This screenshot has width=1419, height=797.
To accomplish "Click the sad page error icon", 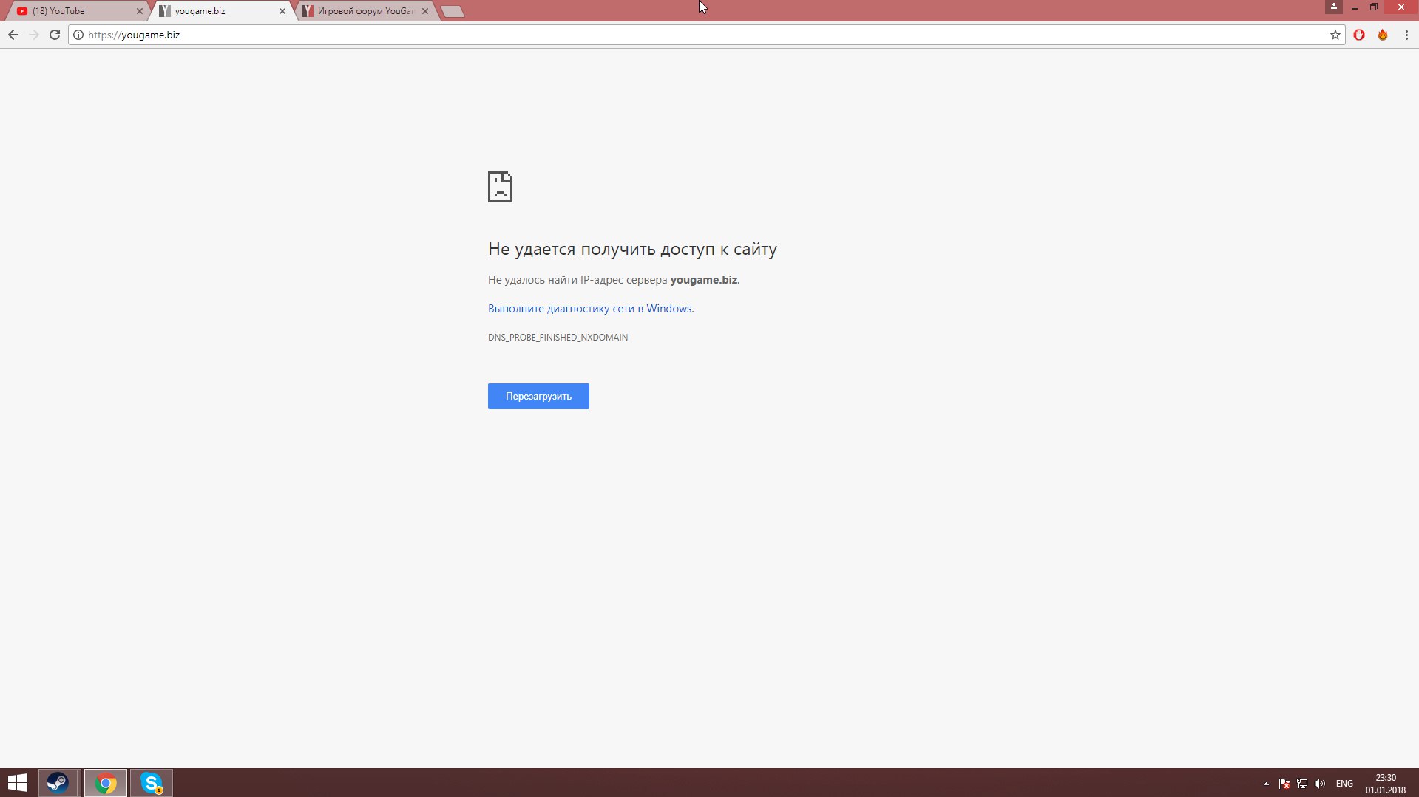I will click(500, 187).
